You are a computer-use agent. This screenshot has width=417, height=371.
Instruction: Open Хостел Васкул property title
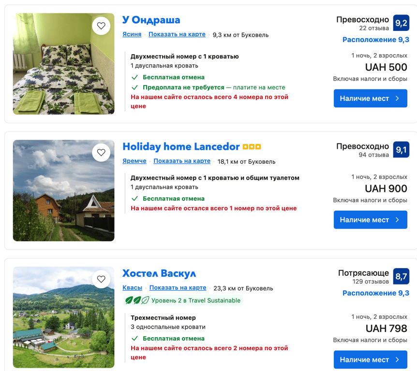159,273
